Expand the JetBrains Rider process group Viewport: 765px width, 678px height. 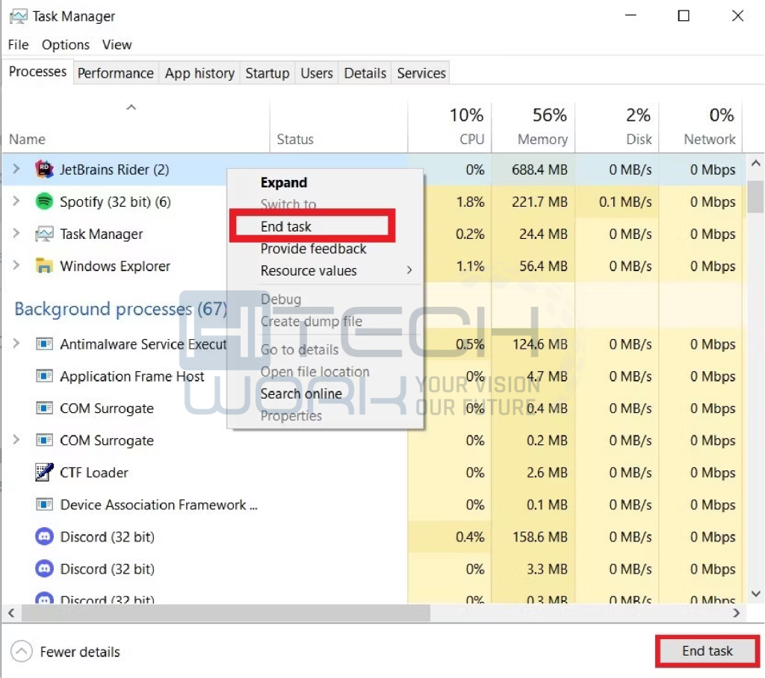pyautogui.click(x=16, y=169)
